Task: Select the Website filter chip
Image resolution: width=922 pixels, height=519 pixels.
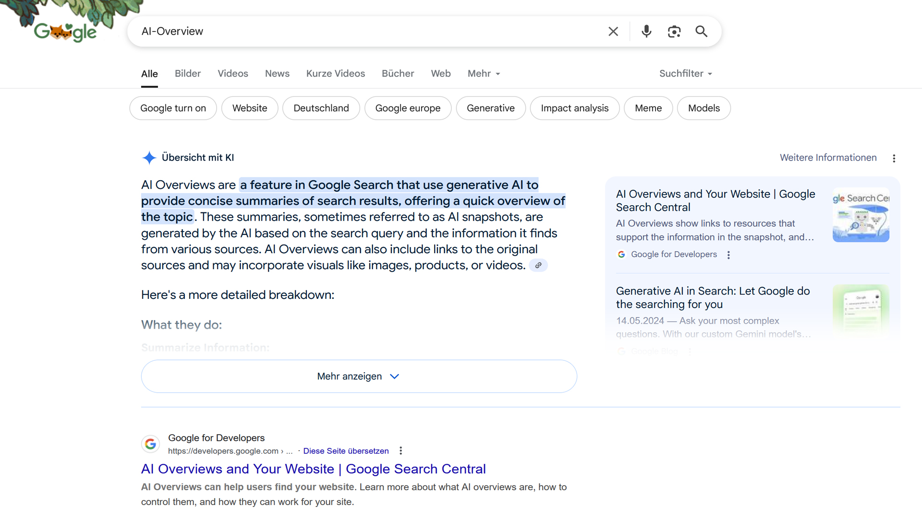Action: click(x=250, y=108)
